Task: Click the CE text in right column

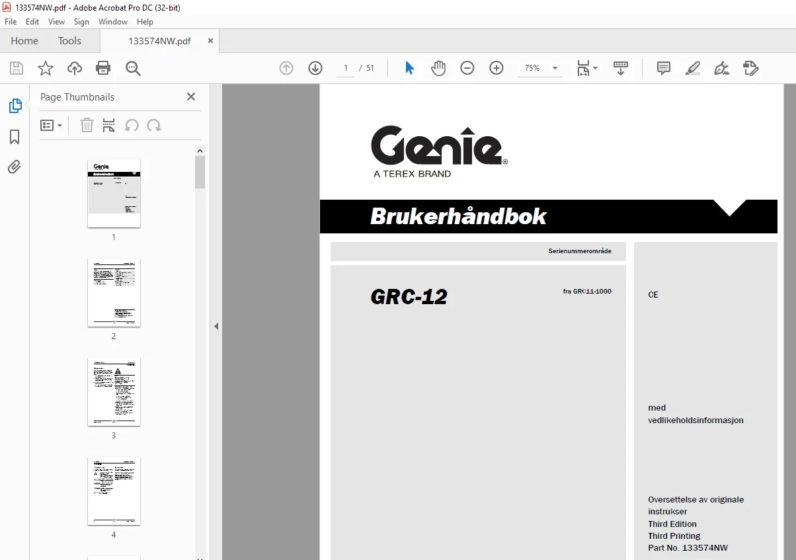Action: point(653,295)
